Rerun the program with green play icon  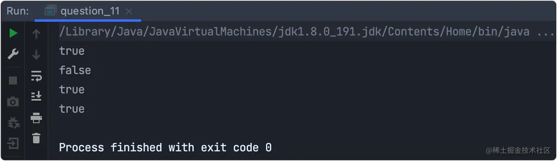click(13, 33)
